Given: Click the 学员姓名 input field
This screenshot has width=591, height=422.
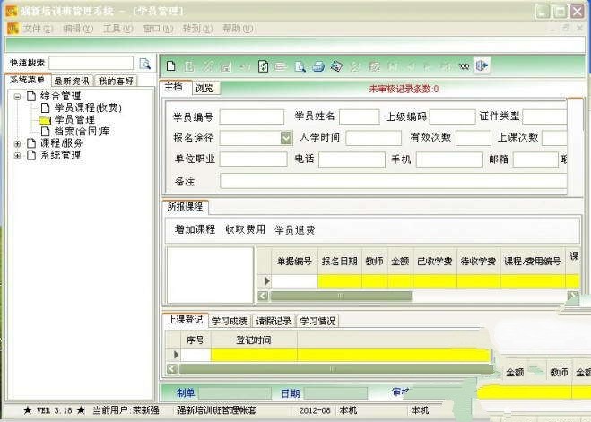Looking at the screenshot, I should click(x=360, y=116).
